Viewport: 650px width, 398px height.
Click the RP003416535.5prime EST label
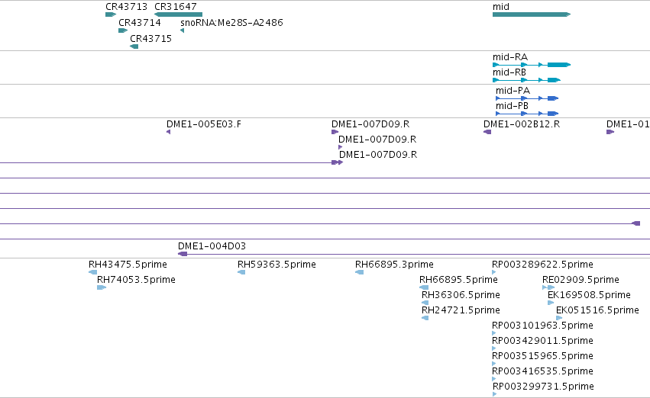542,371
